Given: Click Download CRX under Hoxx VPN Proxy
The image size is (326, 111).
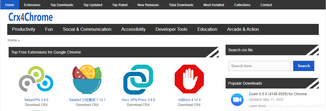Looking at the screenshot, I should click(138, 105).
